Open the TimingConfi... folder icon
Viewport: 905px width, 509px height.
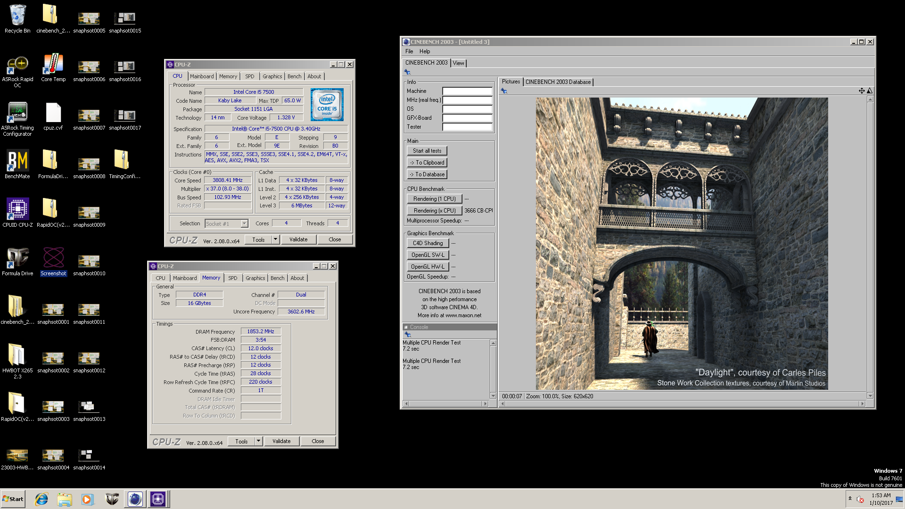[x=125, y=164]
